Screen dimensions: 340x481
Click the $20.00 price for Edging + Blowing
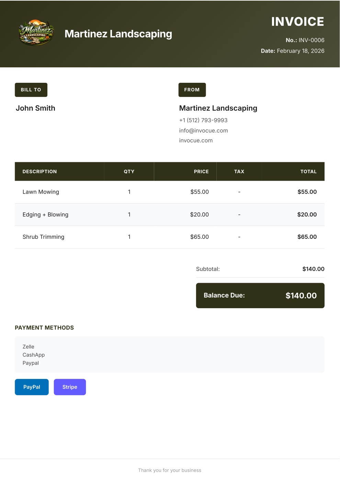click(200, 214)
